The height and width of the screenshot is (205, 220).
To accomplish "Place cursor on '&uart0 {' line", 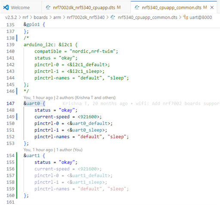I will 34,104.
